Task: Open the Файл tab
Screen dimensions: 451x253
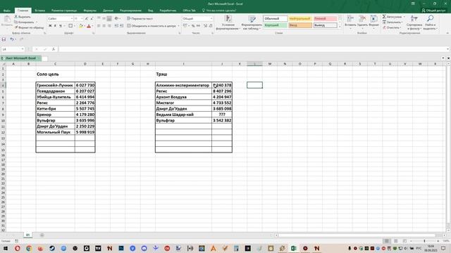Action: pos(7,11)
